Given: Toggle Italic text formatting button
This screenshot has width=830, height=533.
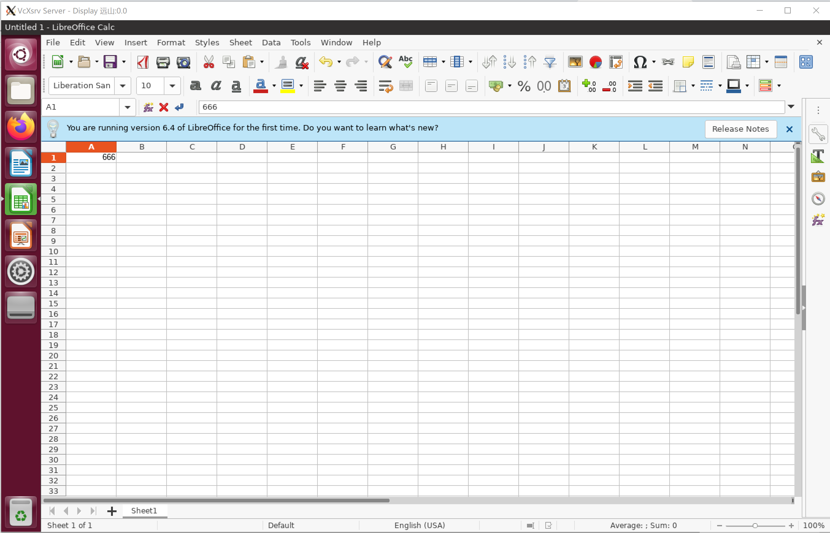Looking at the screenshot, I should [215, 85].
